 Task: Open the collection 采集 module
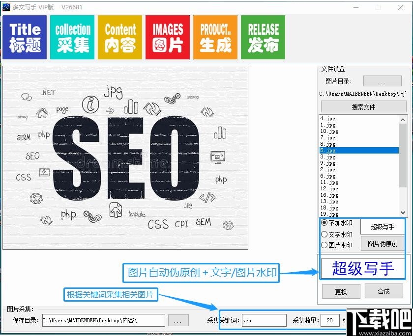[x=72, y=37]
